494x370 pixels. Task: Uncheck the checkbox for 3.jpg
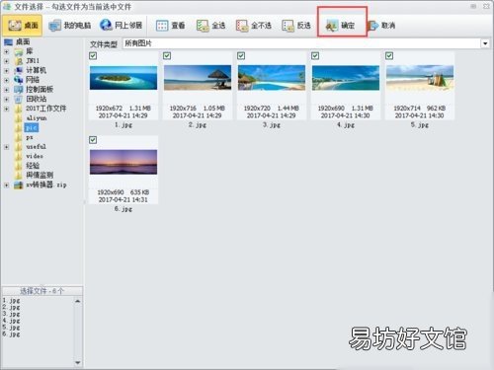[x=241, y=56]
